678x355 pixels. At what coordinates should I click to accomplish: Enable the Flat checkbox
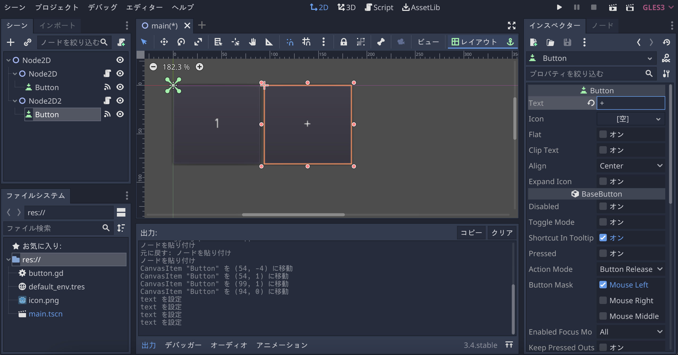[x=603, y=134]
